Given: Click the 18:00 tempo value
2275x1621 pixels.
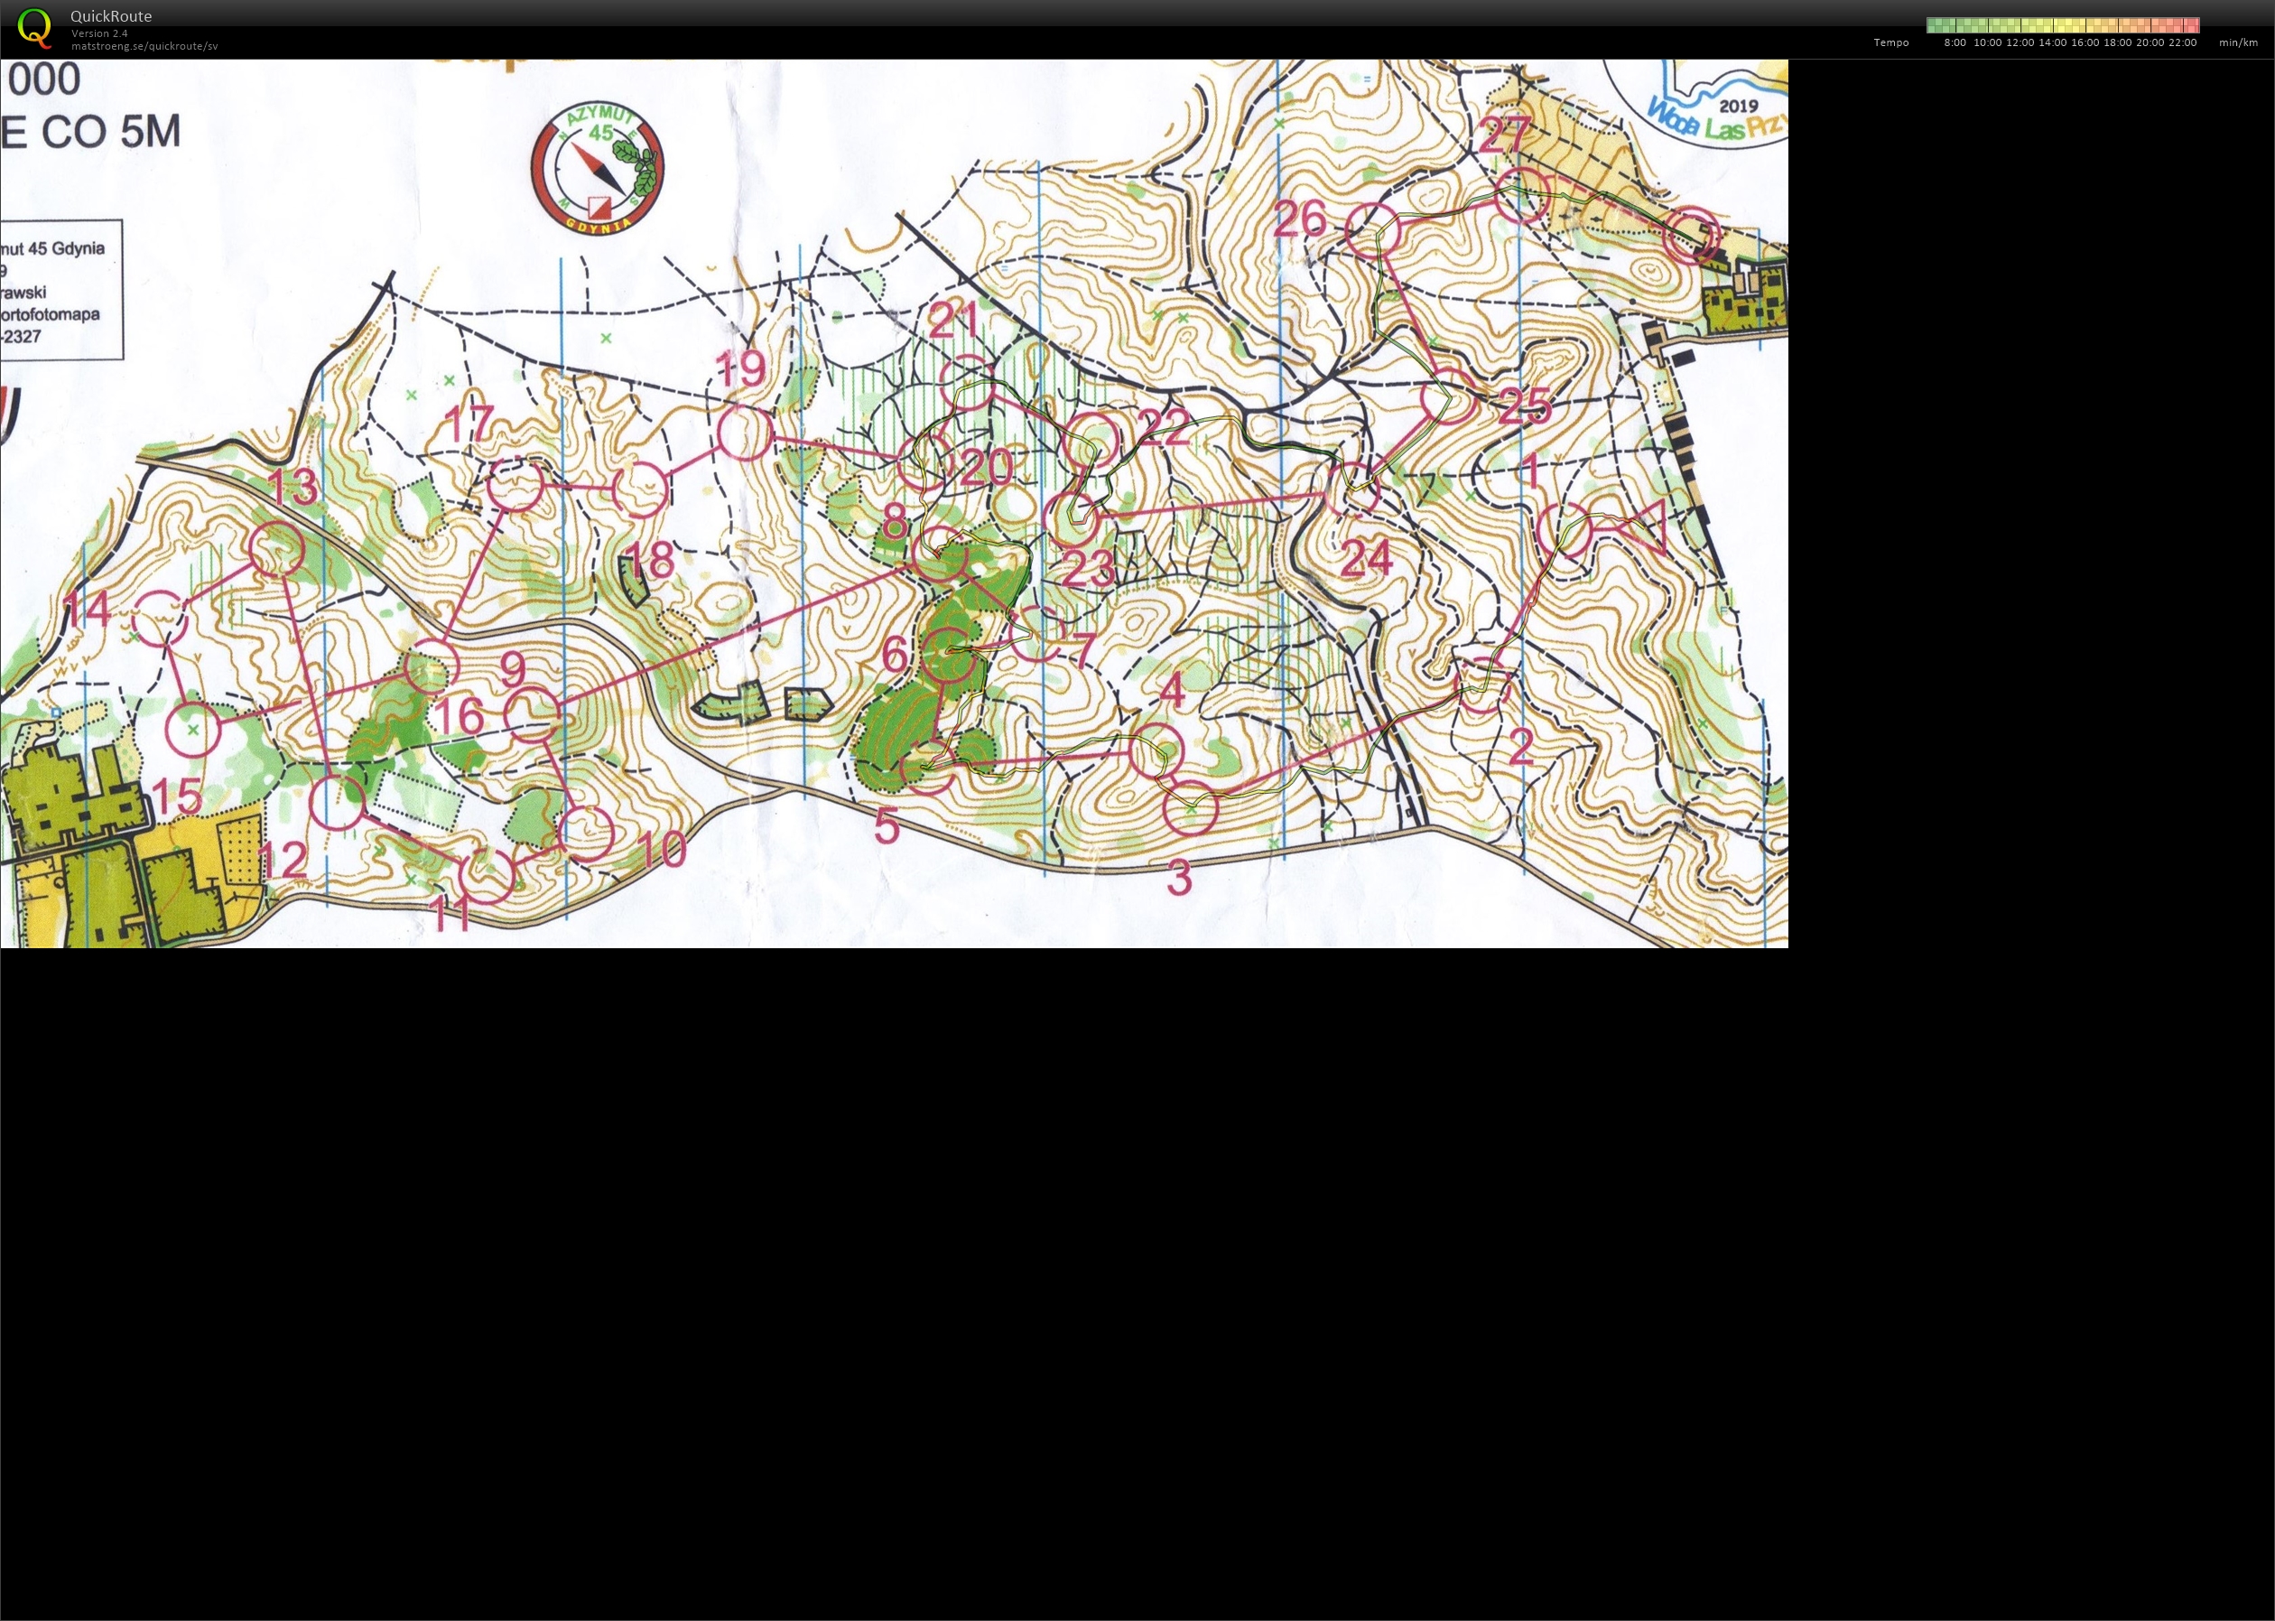Looking at the screenshot, I should tap(2117, 43).
